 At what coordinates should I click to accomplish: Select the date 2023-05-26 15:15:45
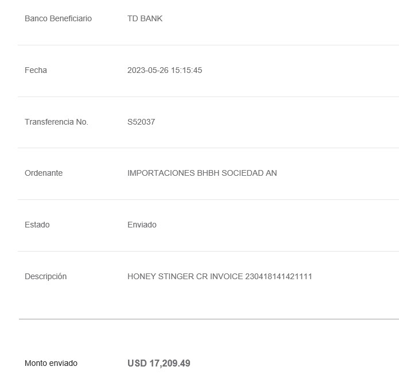point(165,70)
